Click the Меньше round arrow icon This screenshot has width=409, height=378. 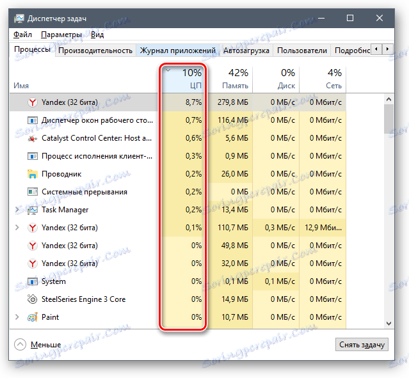point(20,344)
